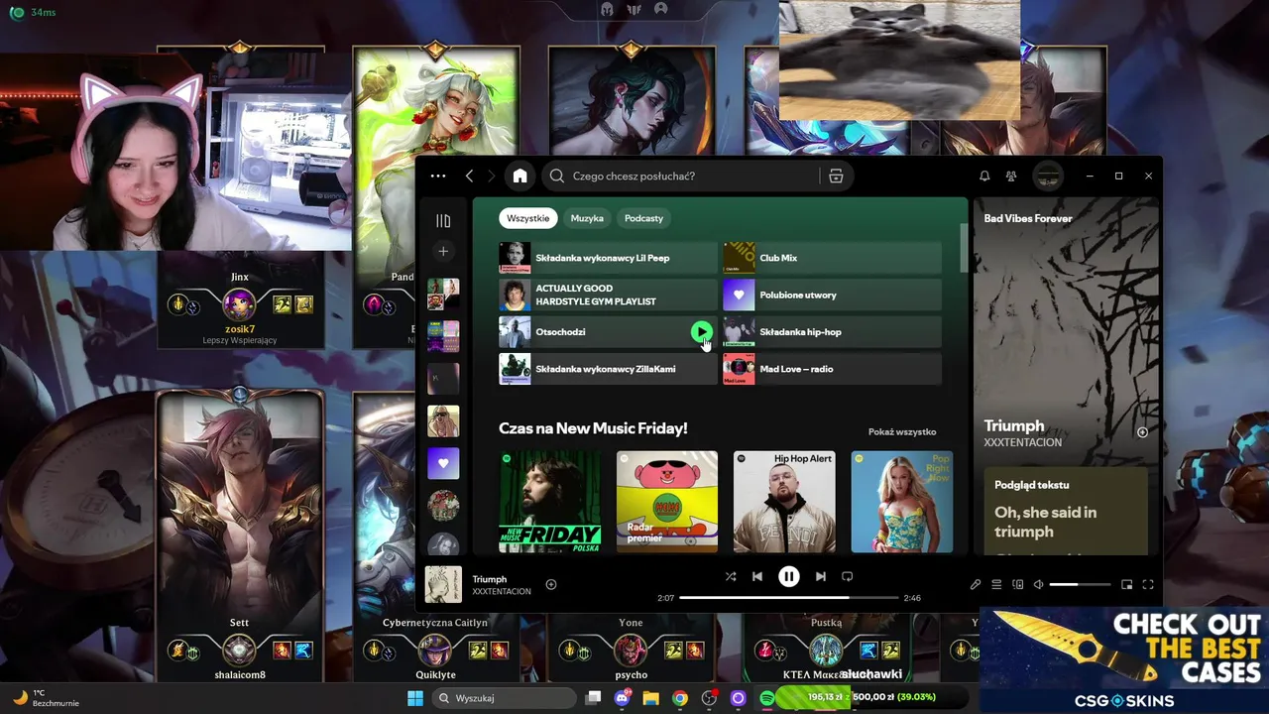This screenshot has width=1269, height=714.
Task: Open Składanka hip-hop tile
Action: click(x=832, y=331)
